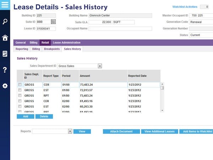Open the Watchlist Activities link

click(x=185, y=7)
